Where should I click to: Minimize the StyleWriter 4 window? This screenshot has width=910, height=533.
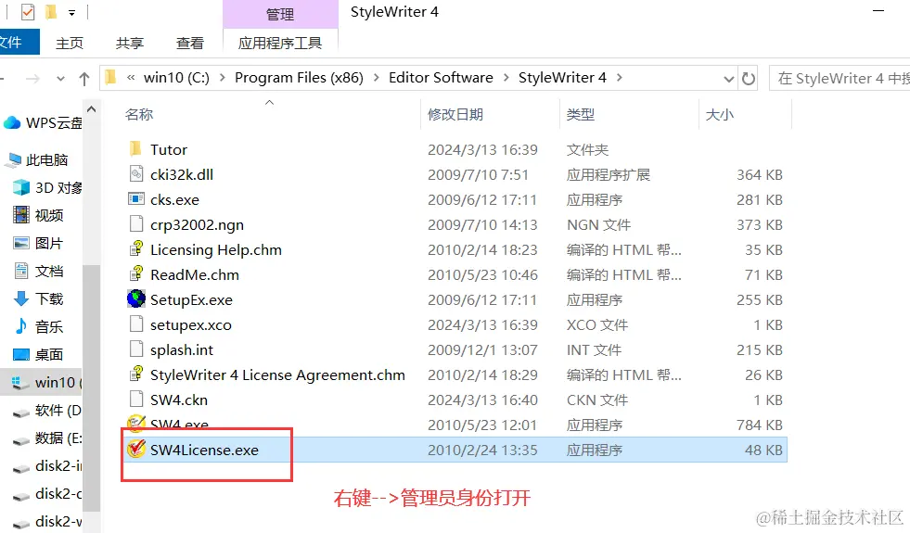coord(878,11)
